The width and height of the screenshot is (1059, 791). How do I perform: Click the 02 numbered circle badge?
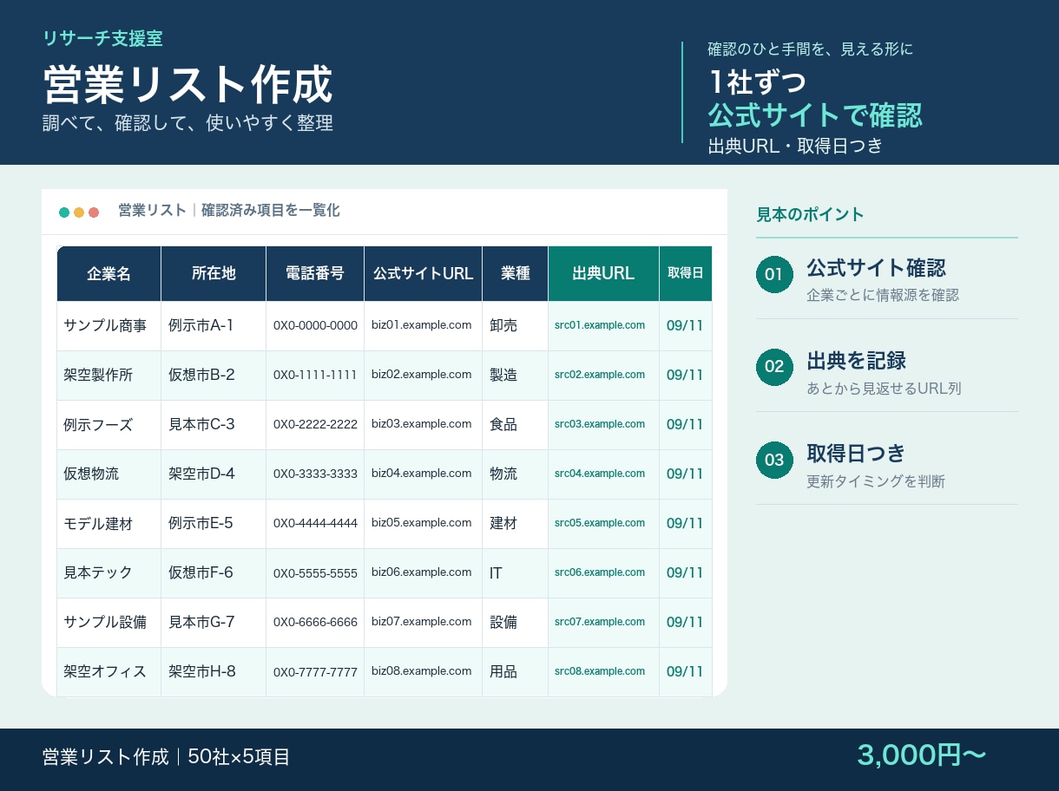pos(774,367)
